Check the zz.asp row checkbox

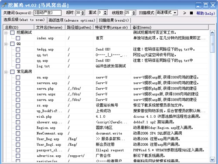click(18, 106)
